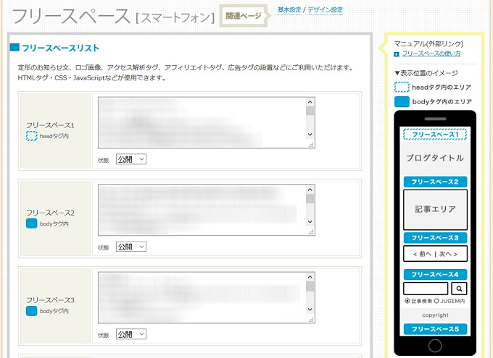Click scroll down arrow in フリースペース2 textarea

(x=310, y=221)
